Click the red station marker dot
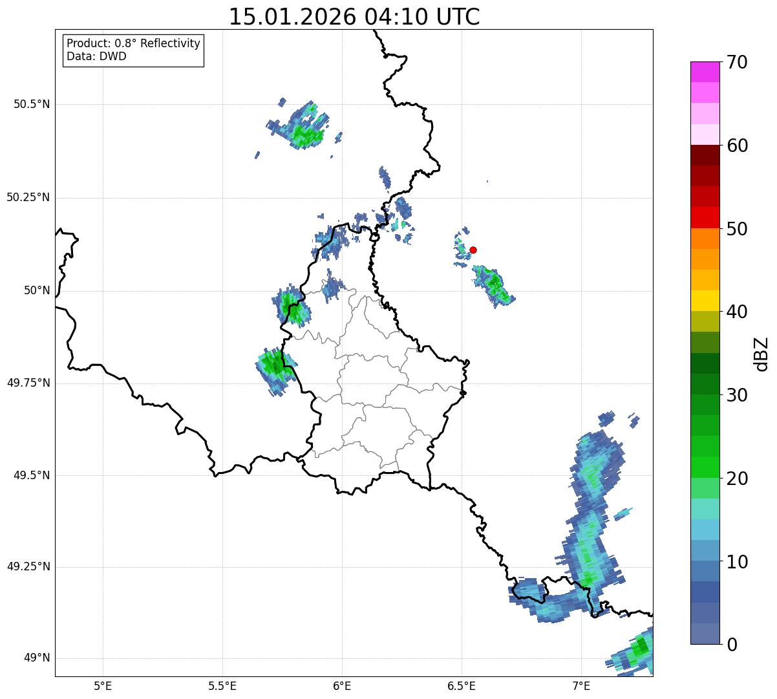The width and height of the screenshot is (777, 699). [473, 250]
